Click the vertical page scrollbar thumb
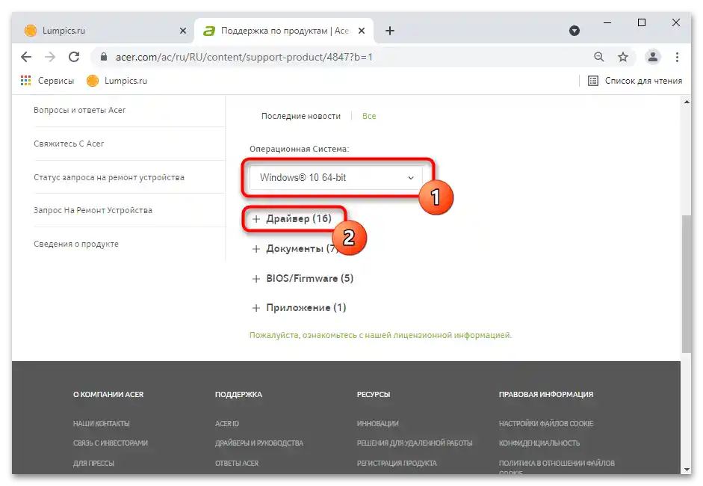Screen dimensions: 703x486 pos(687,283)
